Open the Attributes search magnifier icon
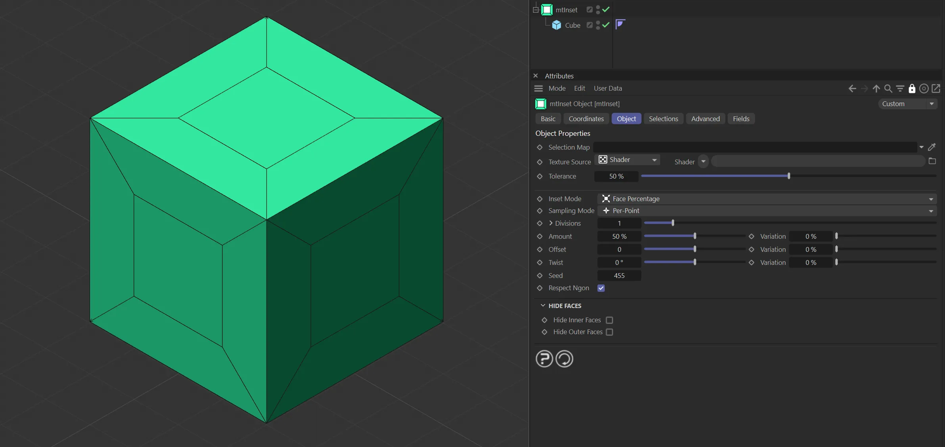The height and width of the screenshot is (447, 945). pos(888,88)
